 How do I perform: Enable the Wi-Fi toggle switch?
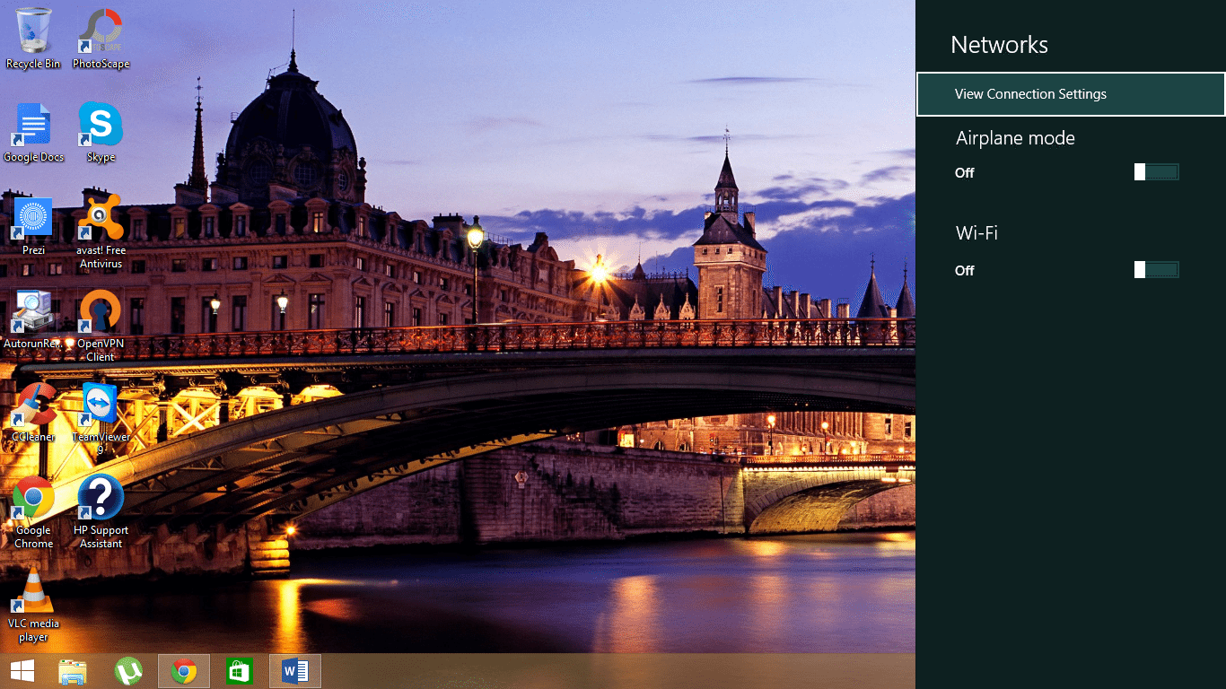[x=1156, y=270]
